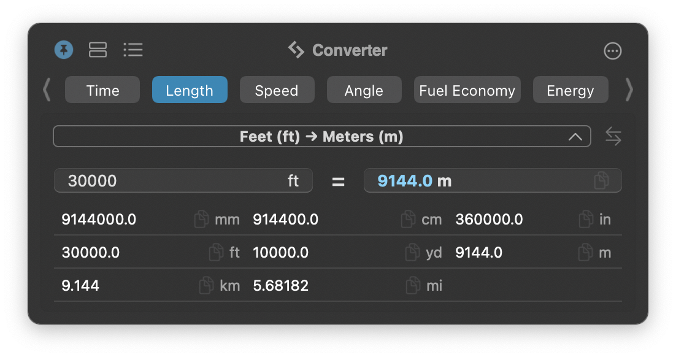Screen dimensions: 676x357
Task: Click the 30000 ft input field
Action: [x=183, y=180]
